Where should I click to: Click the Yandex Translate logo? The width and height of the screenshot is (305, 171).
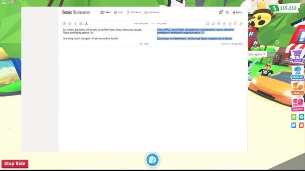tap(76, 12)
